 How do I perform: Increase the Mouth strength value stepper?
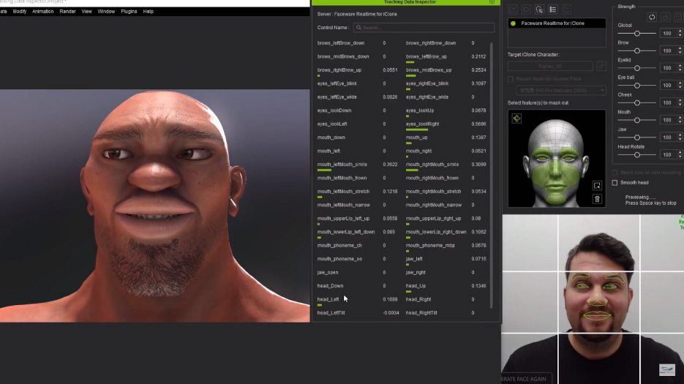pyautogui.click(x=680, y=118)
